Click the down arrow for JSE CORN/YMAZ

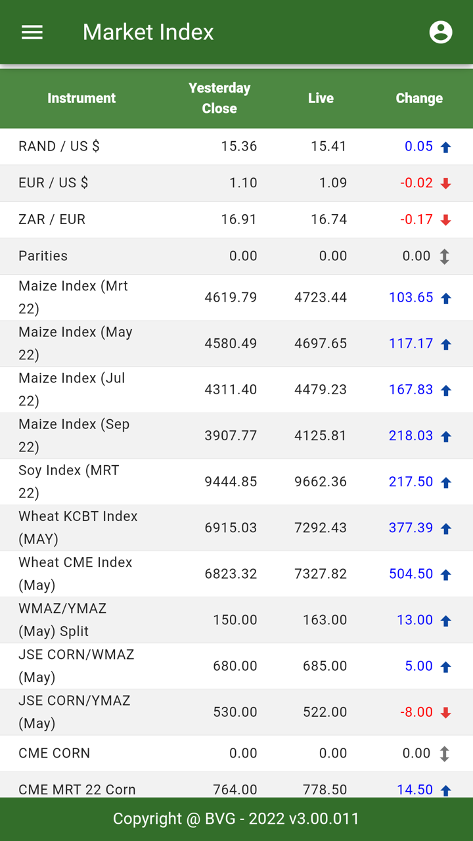(x=445, y=713)
